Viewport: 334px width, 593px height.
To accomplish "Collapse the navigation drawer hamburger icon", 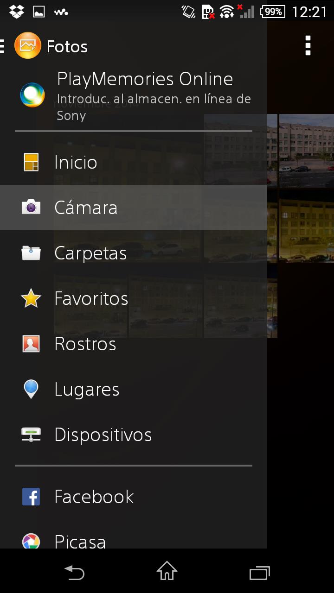I will (x=2, y=46).
